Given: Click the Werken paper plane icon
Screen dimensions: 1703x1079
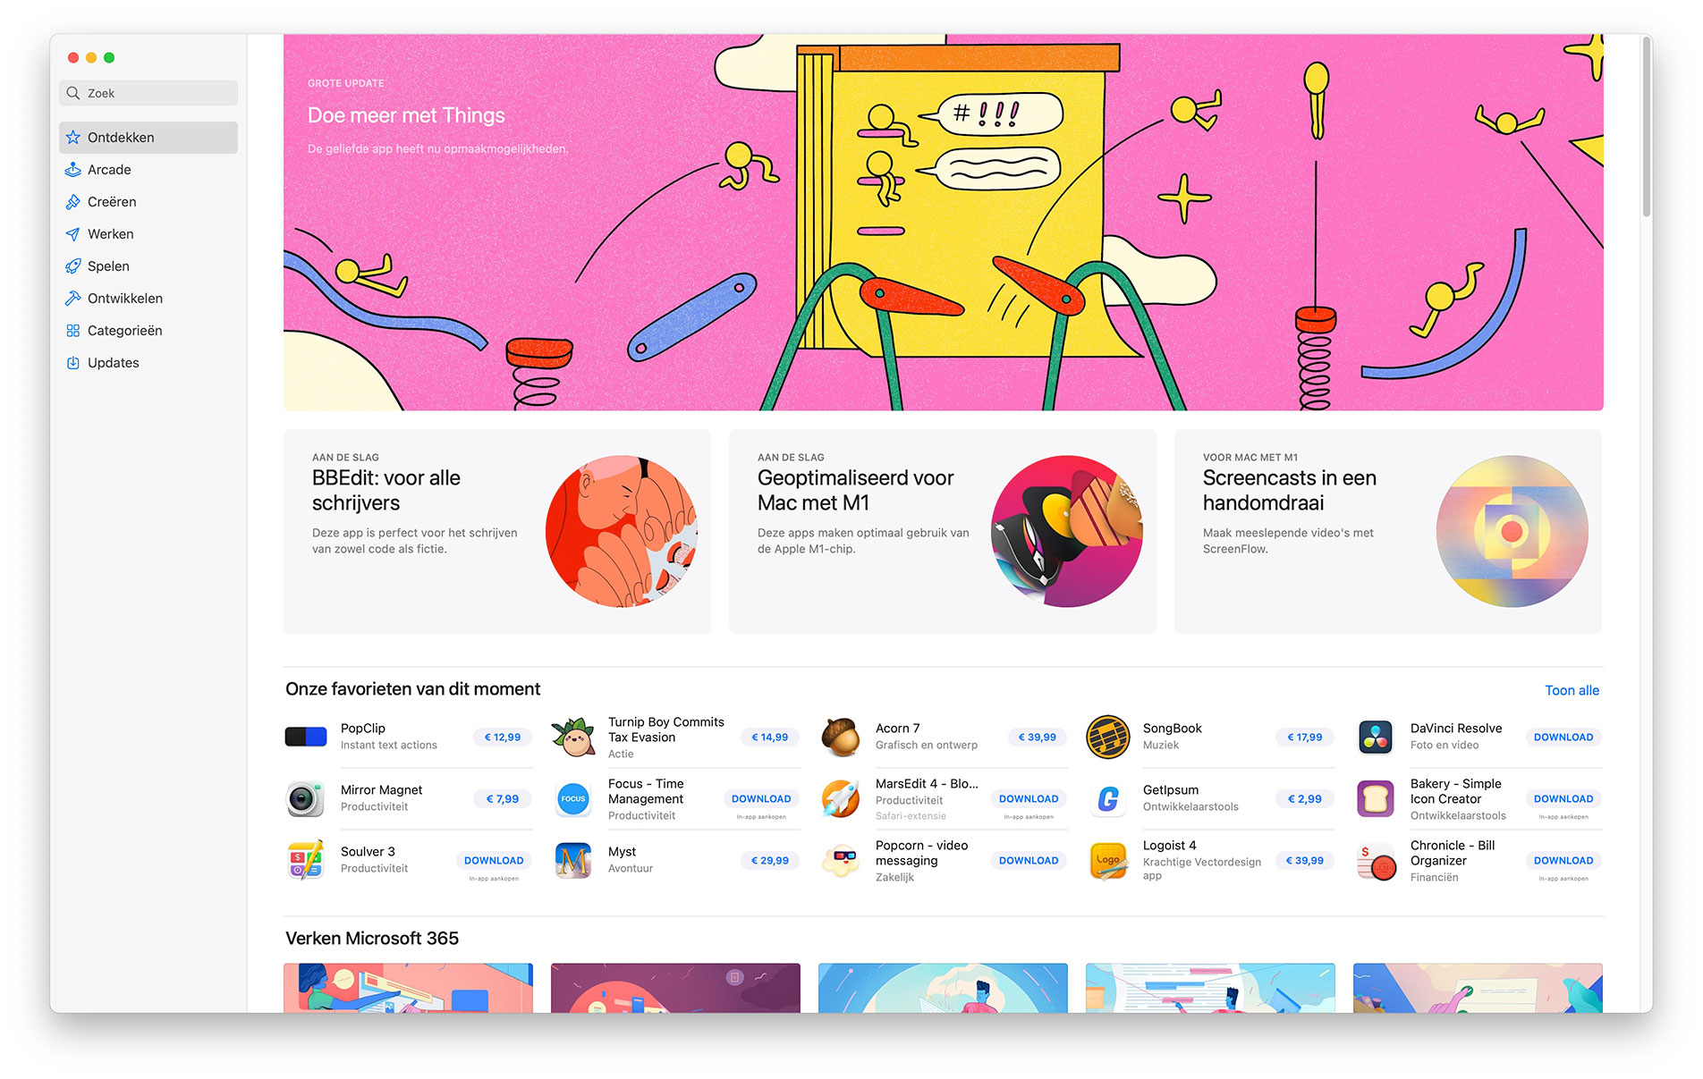Looking at the screenshot, I should tap(73, 234).
